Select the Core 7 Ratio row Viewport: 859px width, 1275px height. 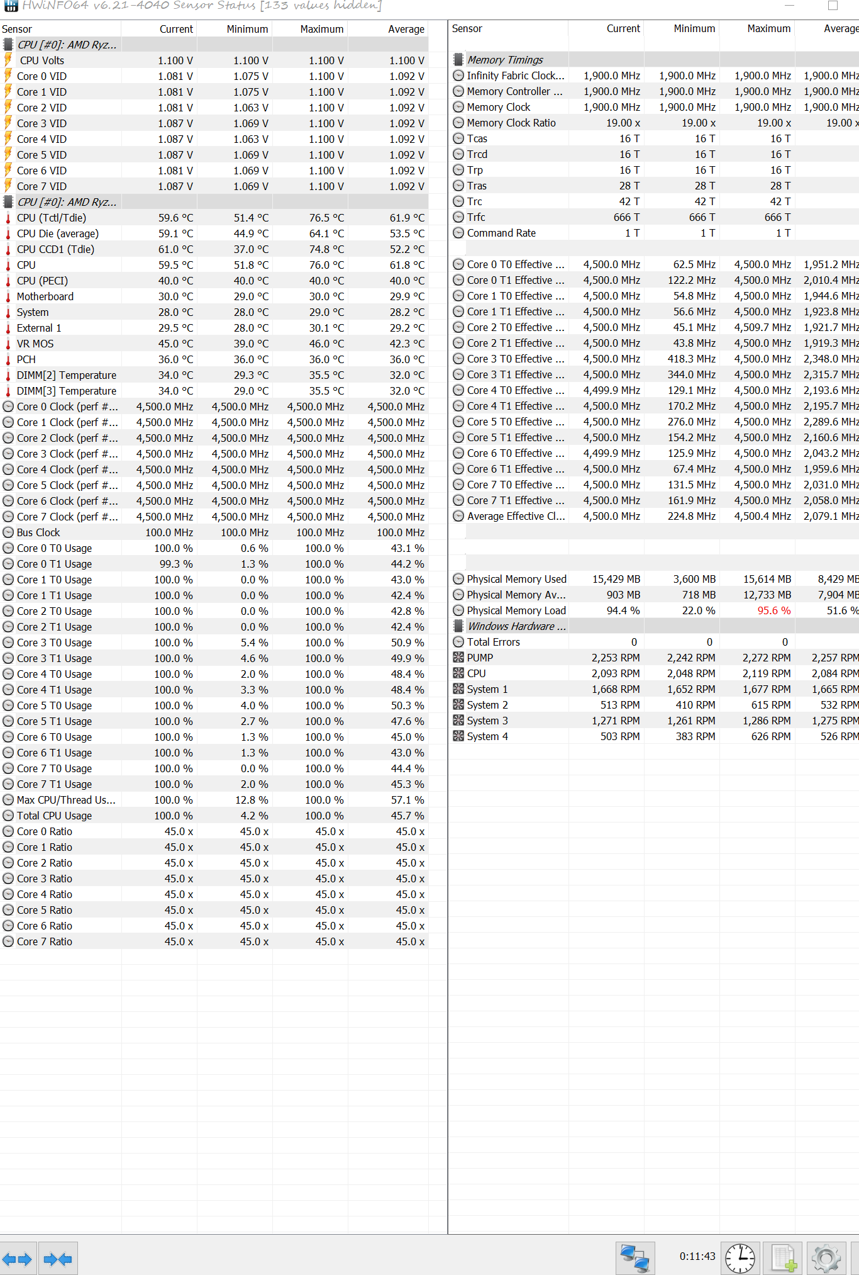click(x=214, y=941)
